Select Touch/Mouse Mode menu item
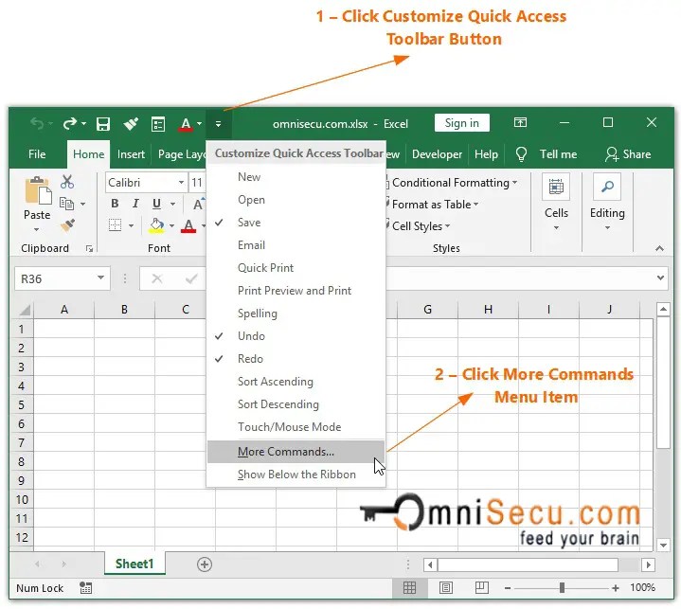The width and height of the screenshot is (681, 609). pos(296,427)
